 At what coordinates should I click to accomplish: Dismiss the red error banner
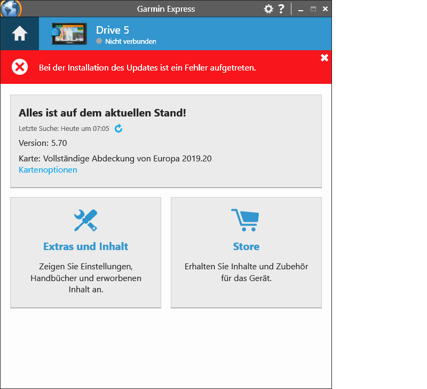point(325,58)
